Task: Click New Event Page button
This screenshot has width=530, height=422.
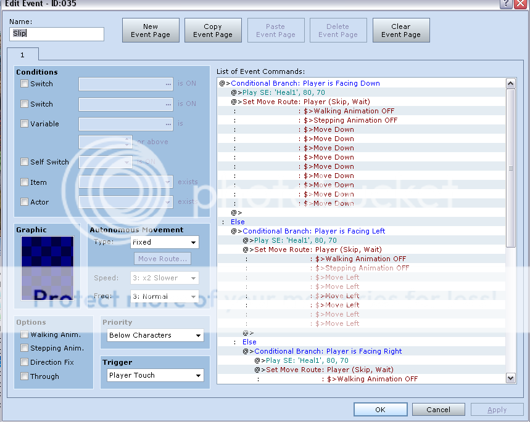Action: (151, 30)
